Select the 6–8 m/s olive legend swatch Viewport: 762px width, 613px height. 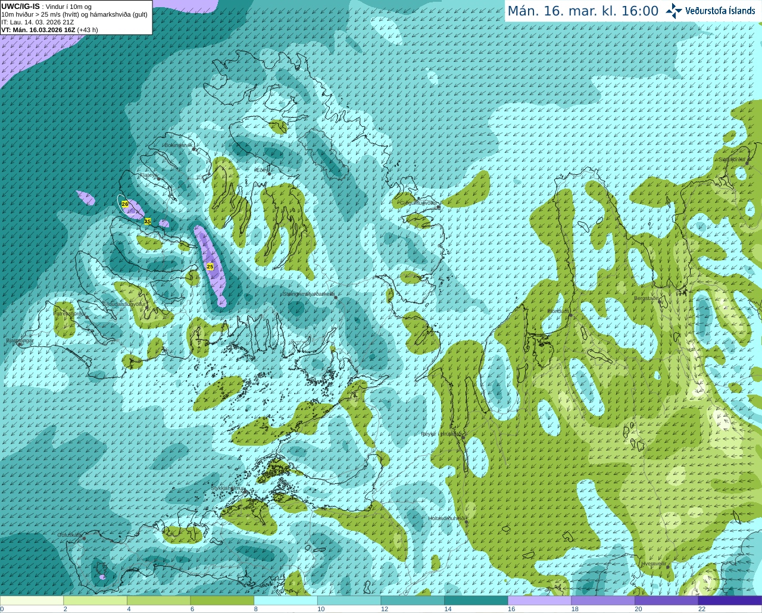(222, 601)
